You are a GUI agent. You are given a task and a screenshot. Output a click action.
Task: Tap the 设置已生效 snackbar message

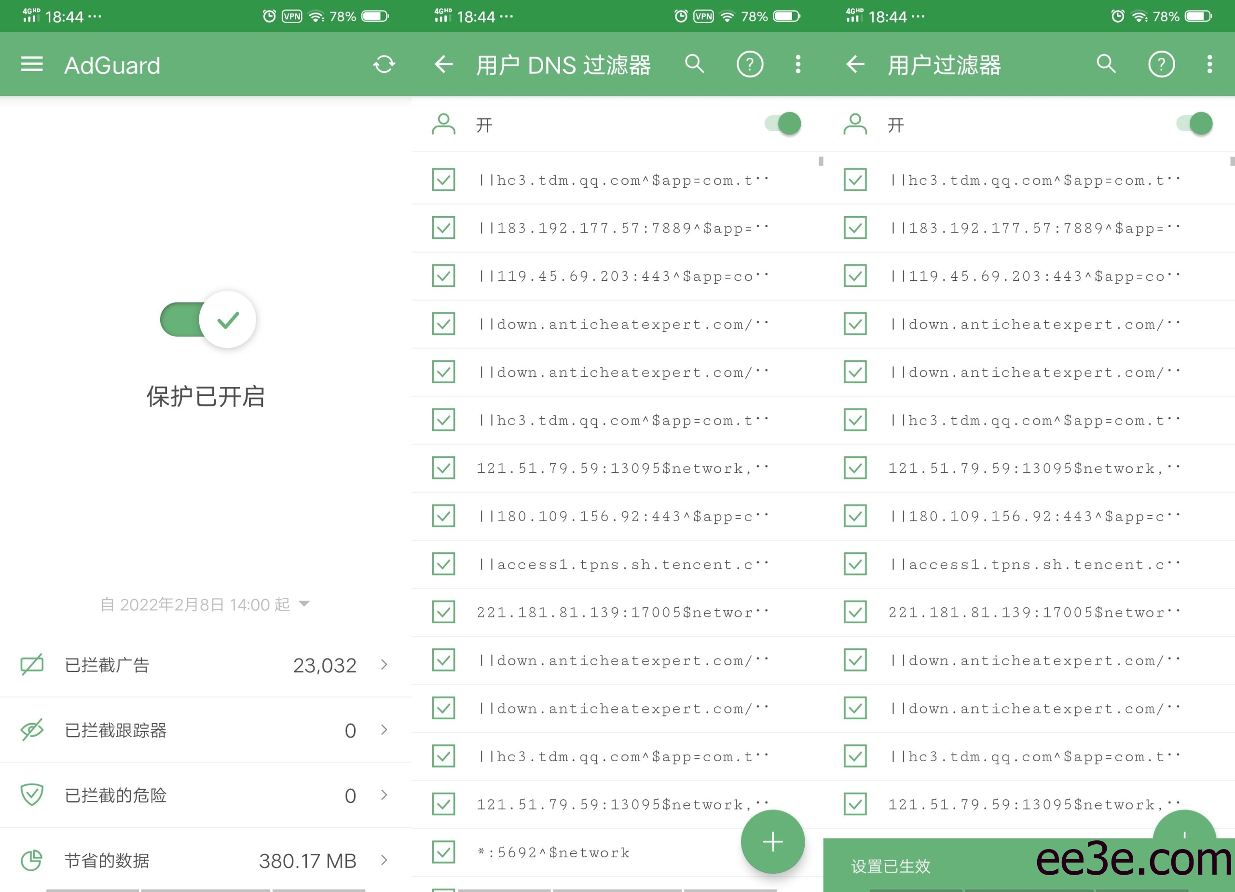coord(891,865)
